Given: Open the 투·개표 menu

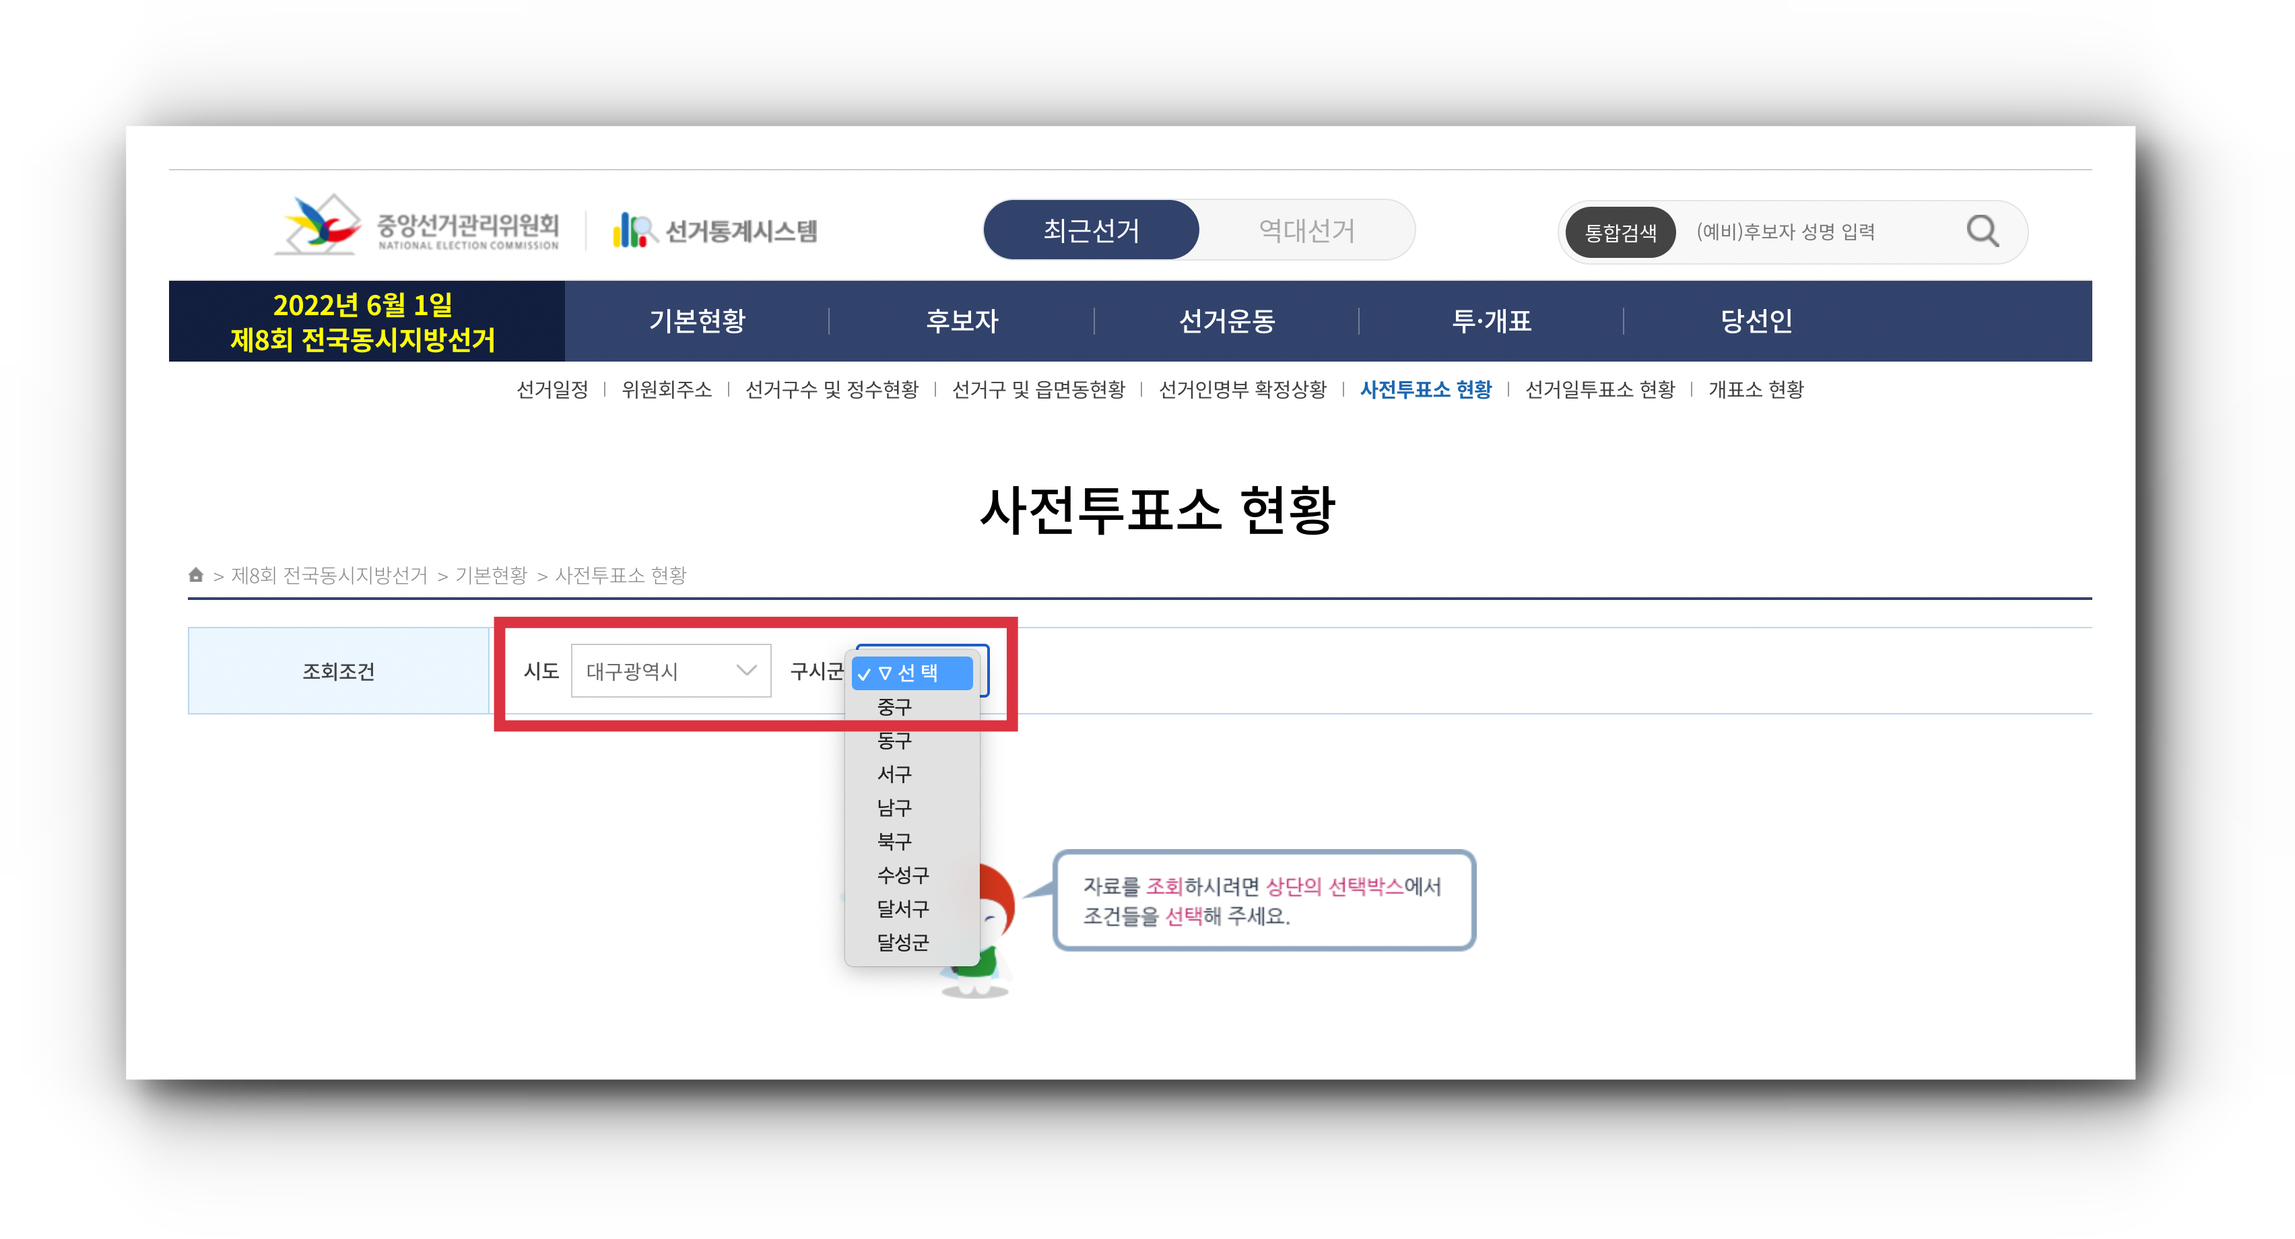Looking at the screenshot, I should click(x=1492, y=321).
